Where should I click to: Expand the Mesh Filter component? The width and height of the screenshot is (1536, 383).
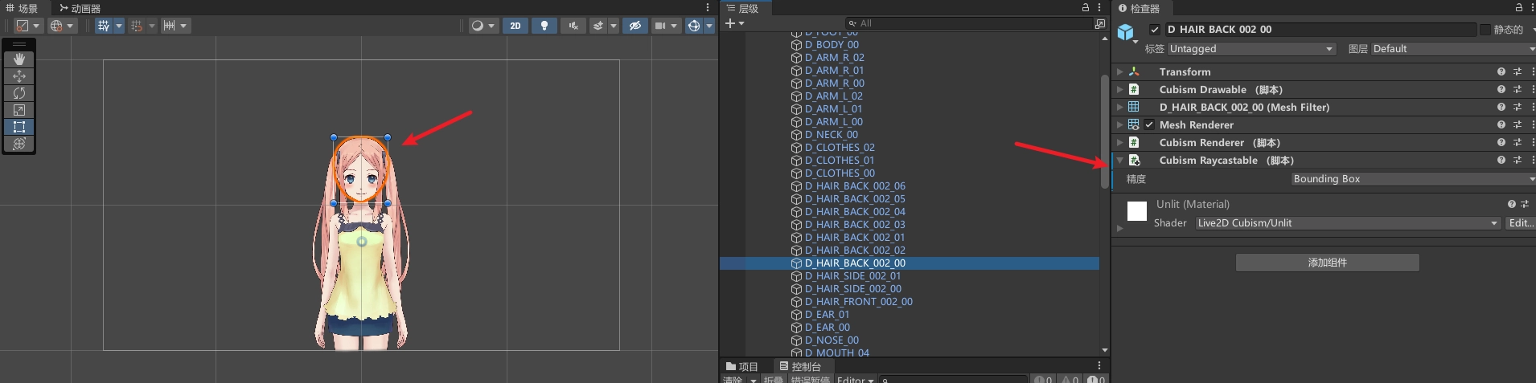click(1119, 107)
